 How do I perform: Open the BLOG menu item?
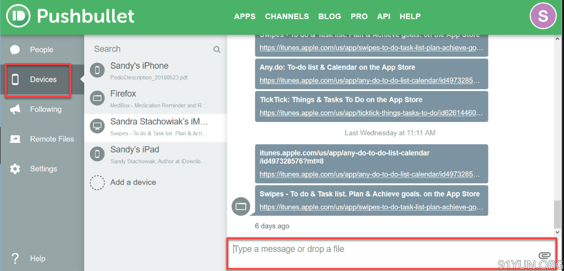click(330, 17)
